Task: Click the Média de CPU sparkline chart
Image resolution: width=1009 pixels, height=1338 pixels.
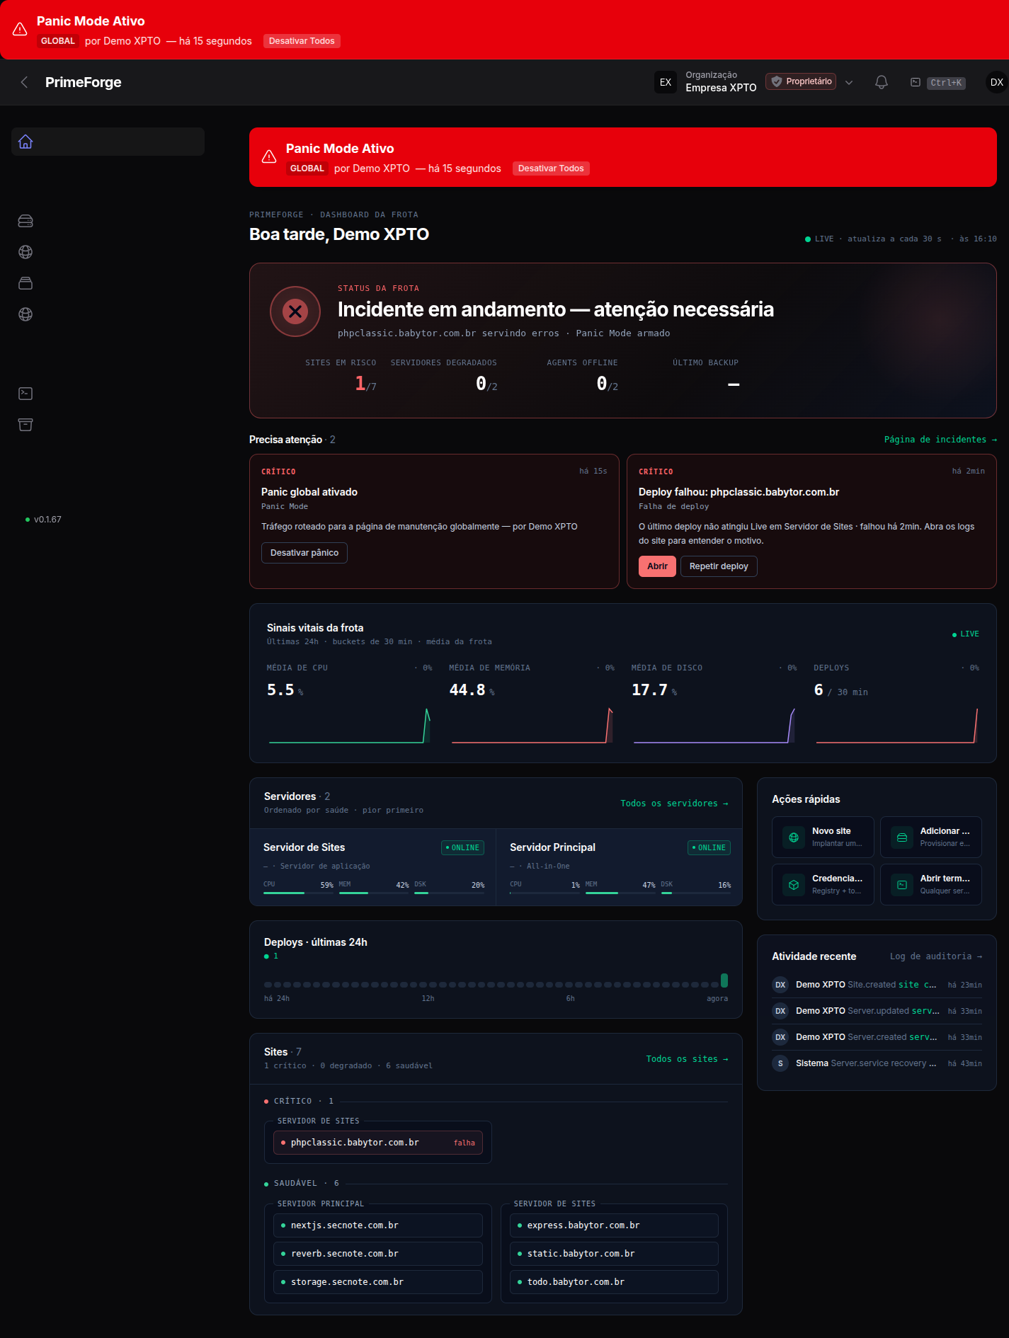Action: [x=350, y=725]
